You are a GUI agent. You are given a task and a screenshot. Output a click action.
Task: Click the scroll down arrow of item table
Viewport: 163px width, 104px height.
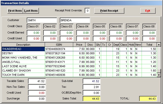tap(159, 75)
